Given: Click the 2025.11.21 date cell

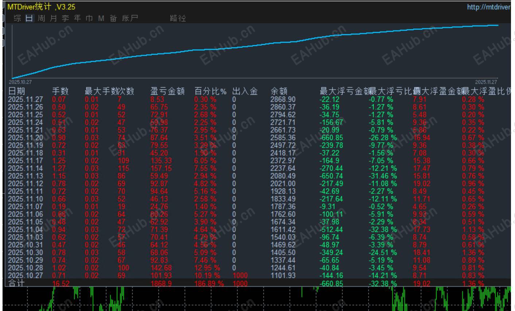Looking at the screenshot, I should click(x=26, y=130).
